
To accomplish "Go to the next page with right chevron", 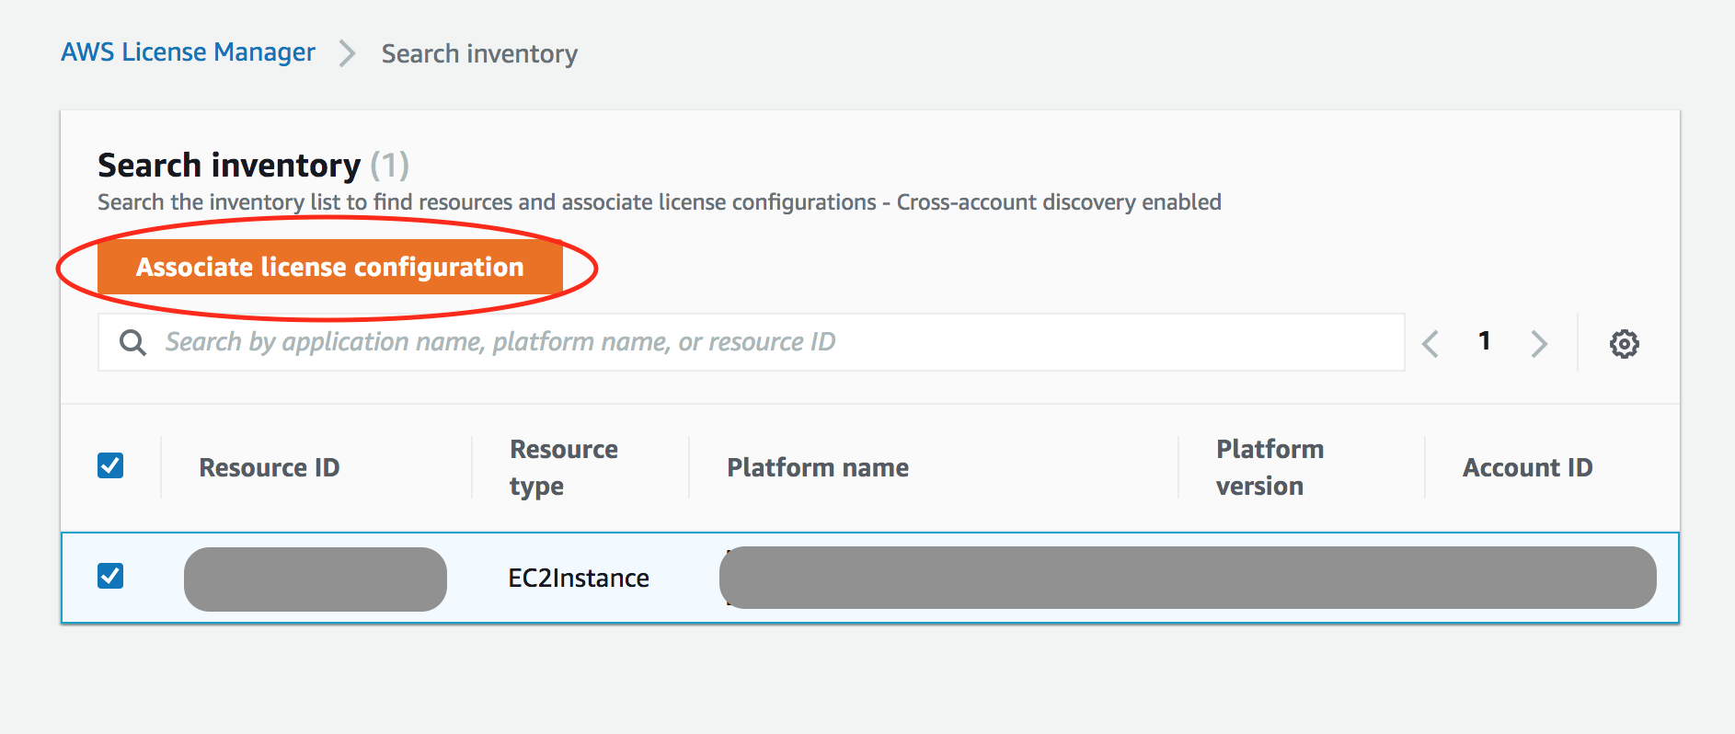I will tap(1538, 344).
